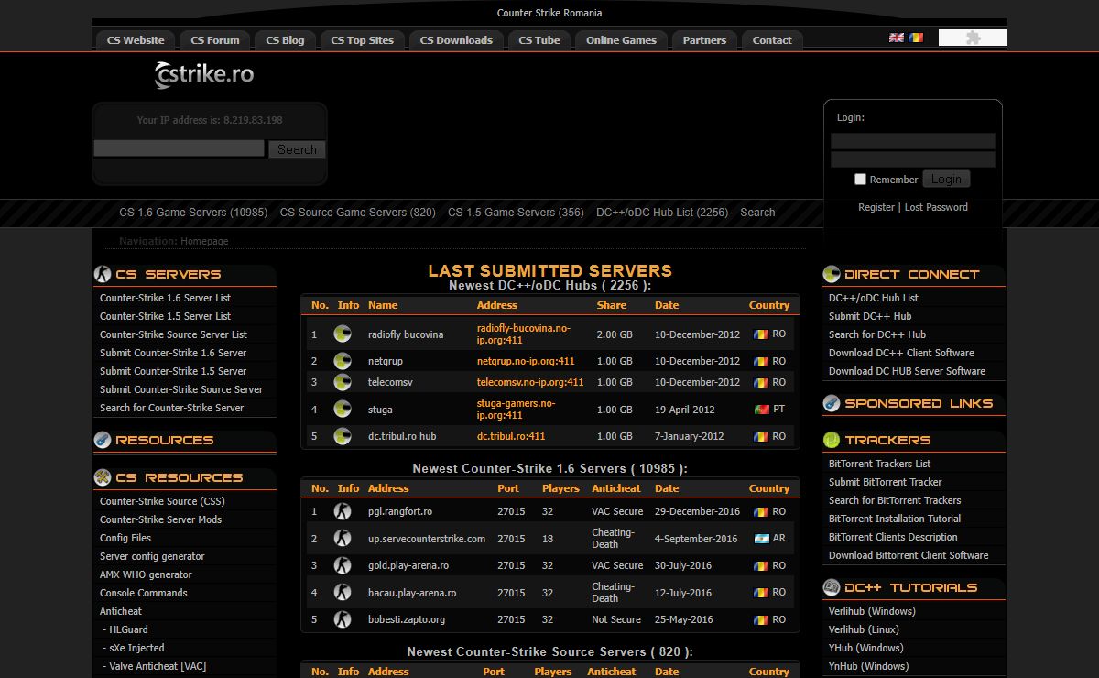Click the Lost Password link
Viewport: 1099px width, 678px height.
point(936,207)
